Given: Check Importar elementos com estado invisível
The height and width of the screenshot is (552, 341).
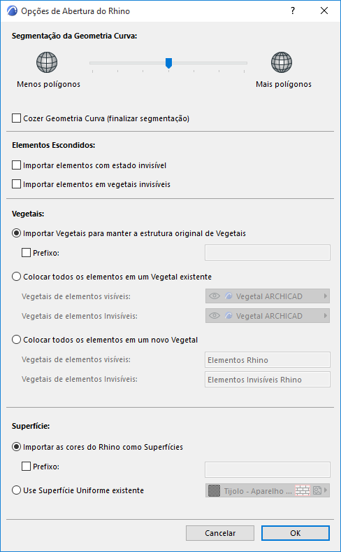Looking at the screenshot, I should (16, 165).
